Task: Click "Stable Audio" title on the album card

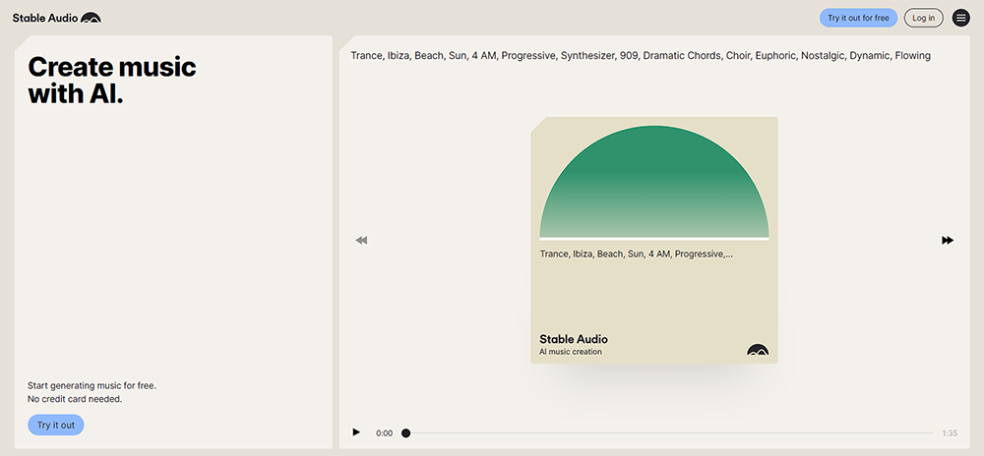Action: 574,339
